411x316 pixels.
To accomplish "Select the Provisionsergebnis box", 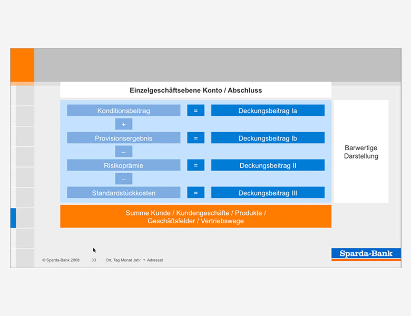I will (x=123, y=138).
